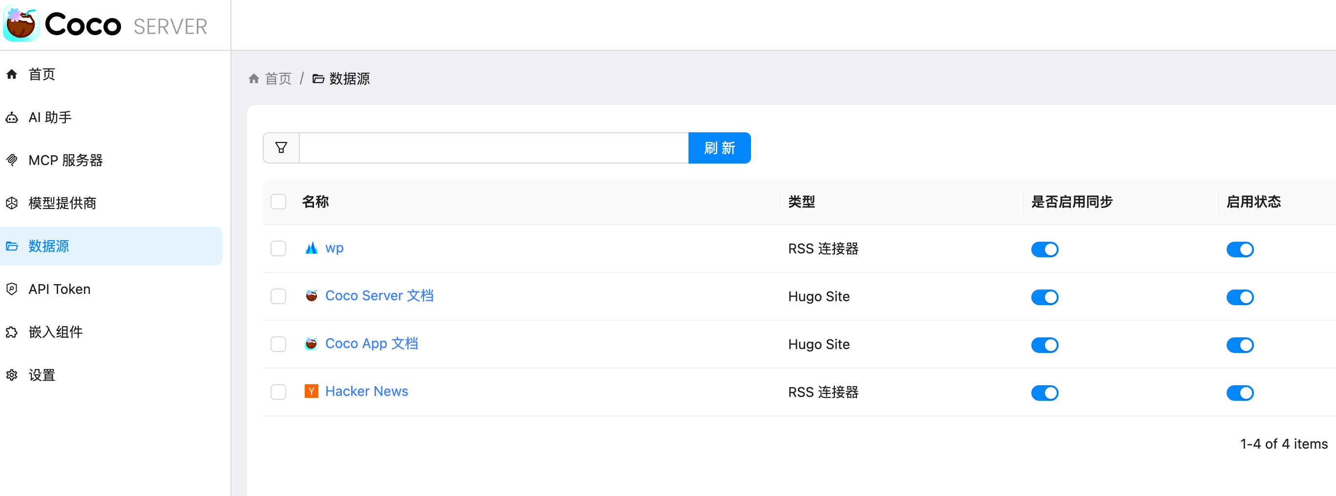Image resolution: width=1336 pixels, height=496 pixels.
Task: Check the Hacker News row checkbox
Action: (x=278, y=392)
